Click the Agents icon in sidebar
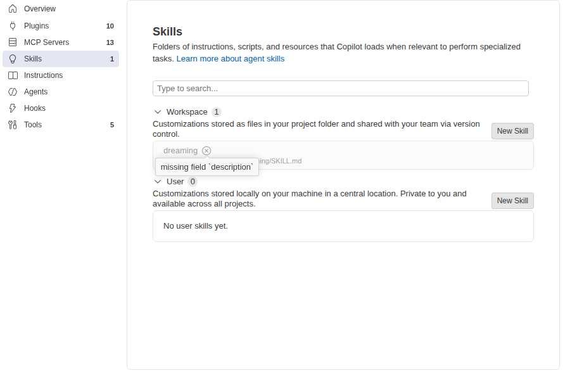The width and height of the screenshot is (570, 380). (13, 92)
